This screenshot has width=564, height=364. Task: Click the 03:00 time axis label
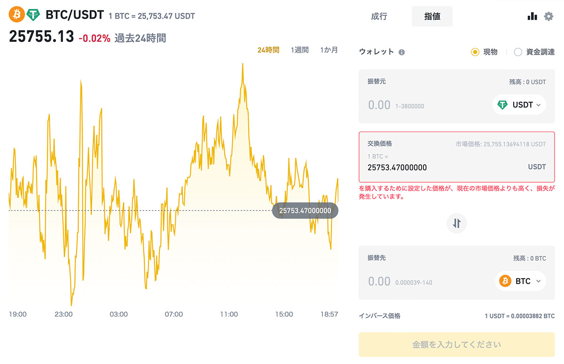[x=118, y=314]
